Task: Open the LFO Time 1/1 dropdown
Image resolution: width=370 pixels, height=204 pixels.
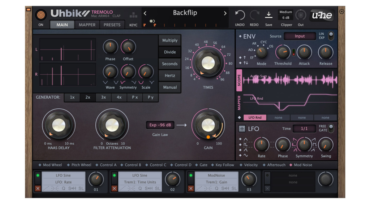Action: coord(304,129)
